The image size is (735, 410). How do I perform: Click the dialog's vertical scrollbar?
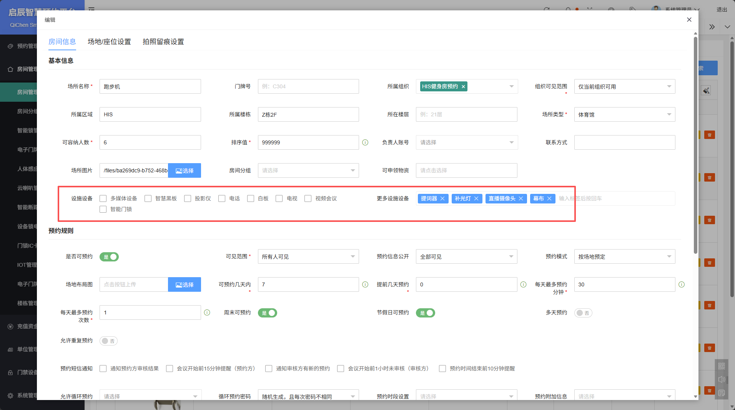pos(695,146)
